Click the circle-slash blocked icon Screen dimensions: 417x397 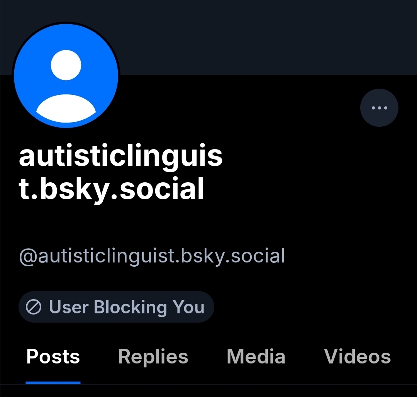(34, 307)
